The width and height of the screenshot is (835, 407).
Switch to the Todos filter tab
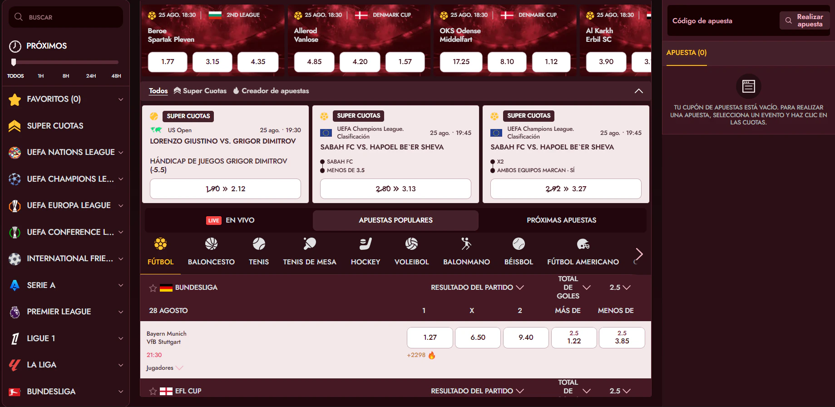tap(158, 91)
